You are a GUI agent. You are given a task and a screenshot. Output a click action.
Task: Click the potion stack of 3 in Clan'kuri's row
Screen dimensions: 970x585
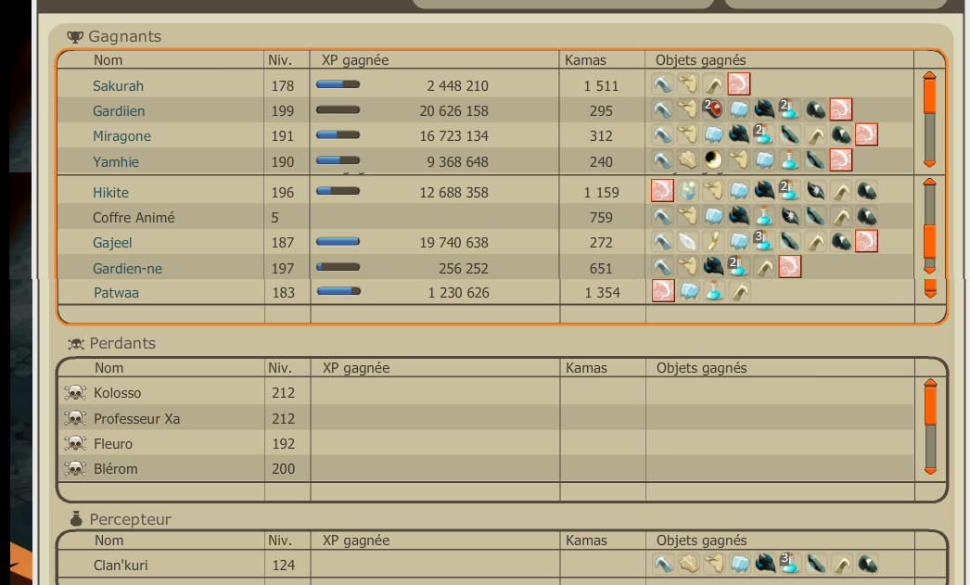point(791,564)
